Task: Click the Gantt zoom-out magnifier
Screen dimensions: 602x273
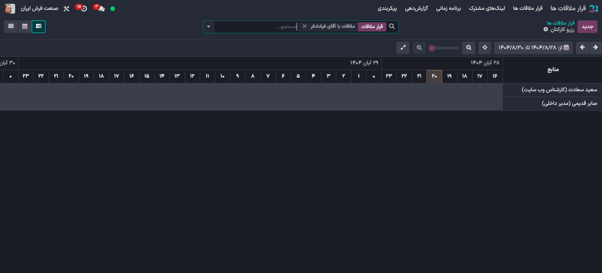Action: [469, 48]
